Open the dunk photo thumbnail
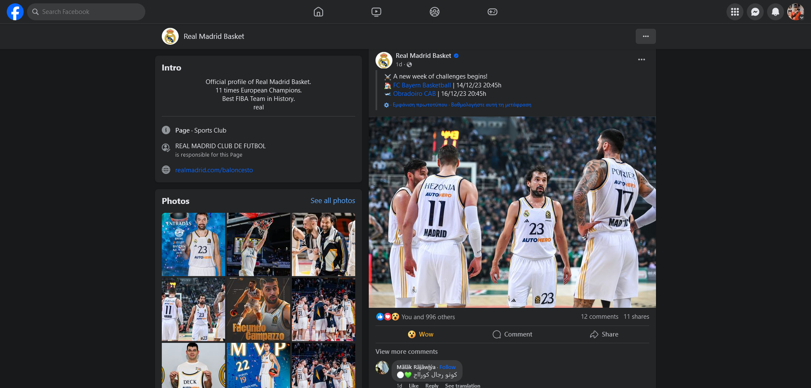This screenshot has height=388, width=811. [x=259, y=244]
